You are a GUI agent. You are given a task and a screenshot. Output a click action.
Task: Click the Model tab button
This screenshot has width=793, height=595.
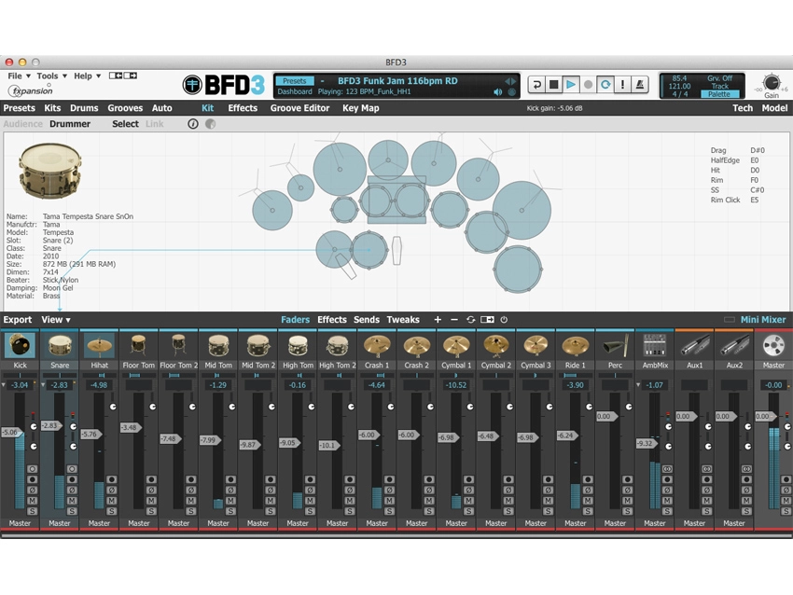(774, 107)
